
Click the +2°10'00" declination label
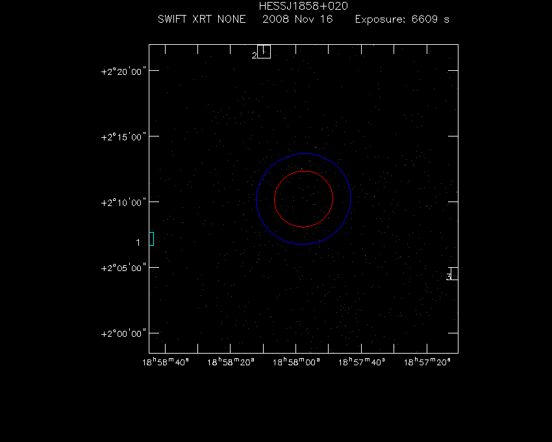(x=123, y=203)
